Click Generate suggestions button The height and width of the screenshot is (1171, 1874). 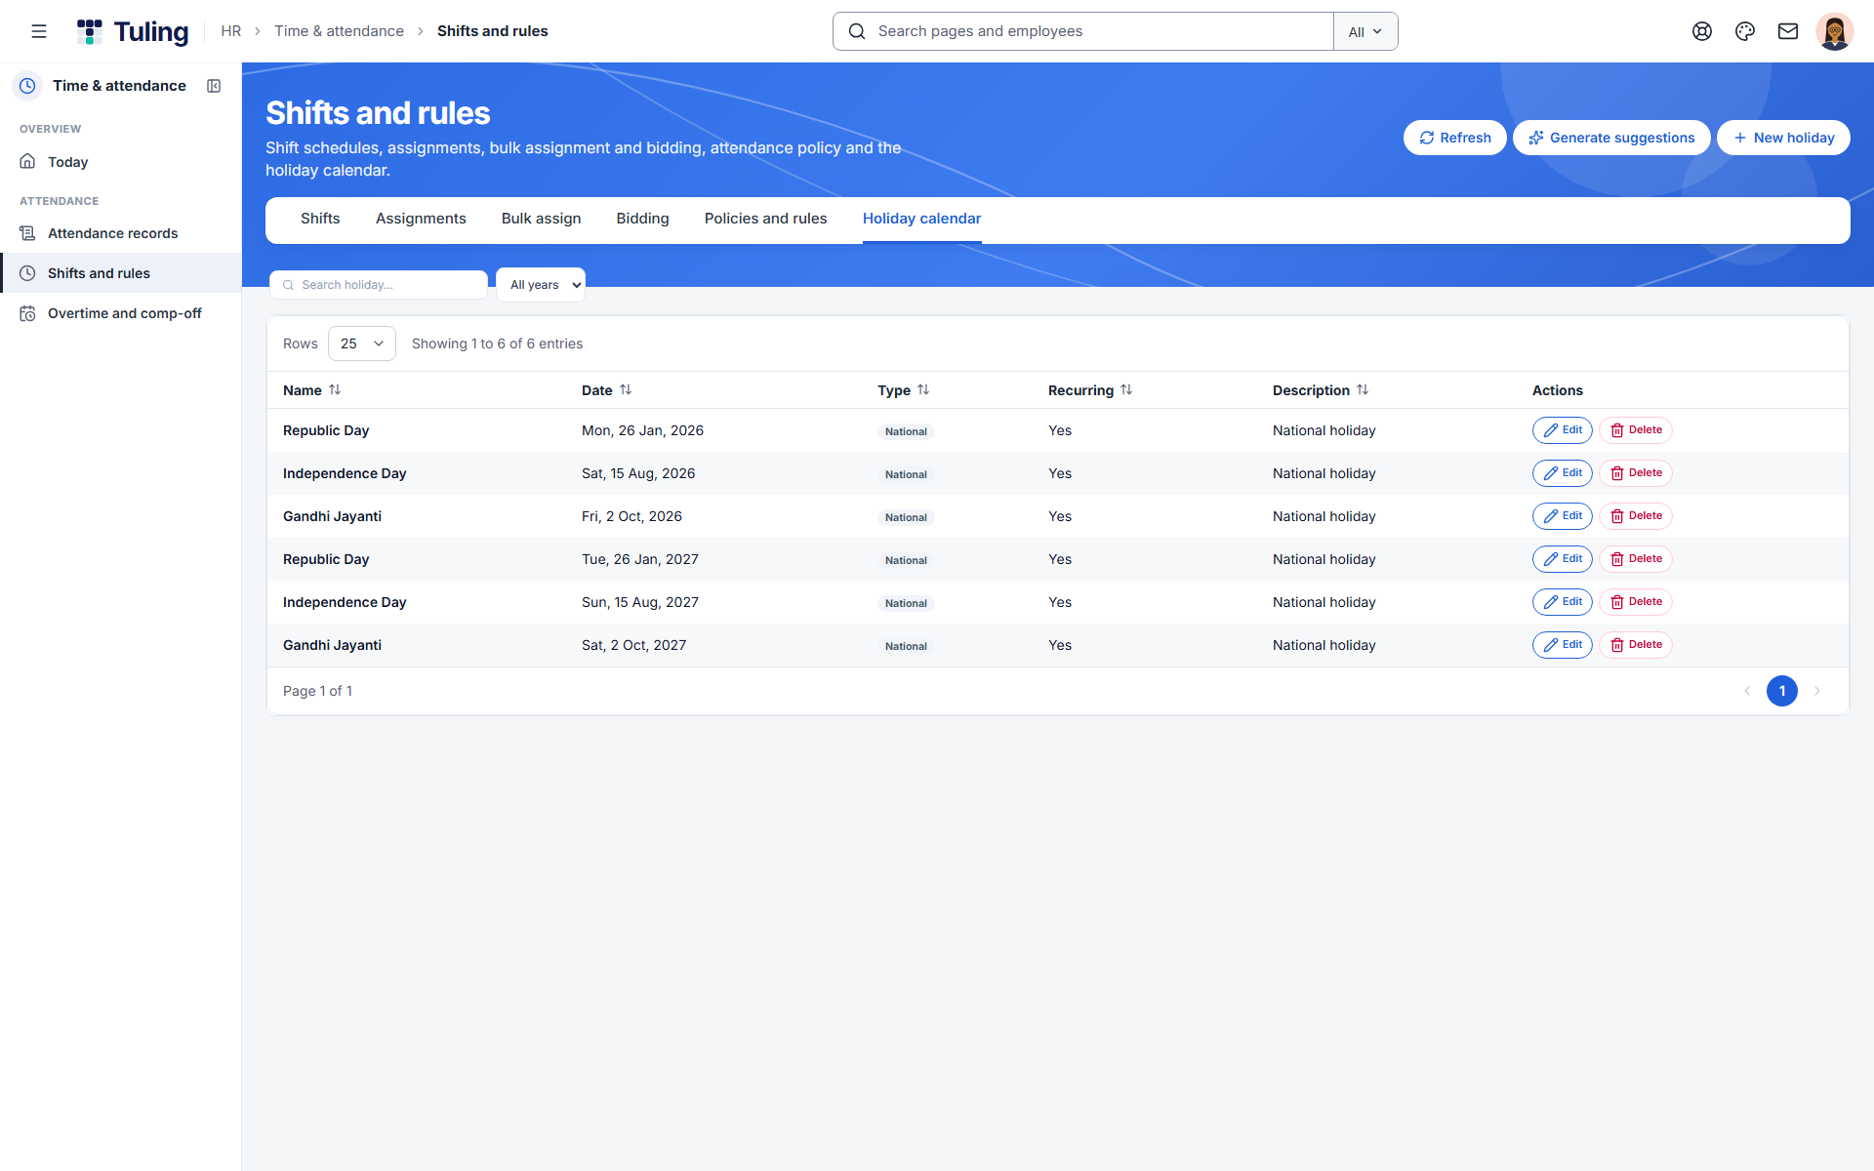[x=1611, y=138]
